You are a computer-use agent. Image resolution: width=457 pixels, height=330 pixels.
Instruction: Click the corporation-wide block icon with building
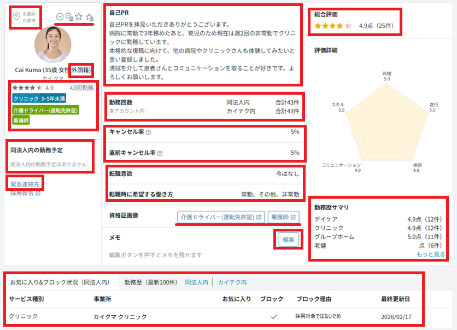tap(69, 17)
